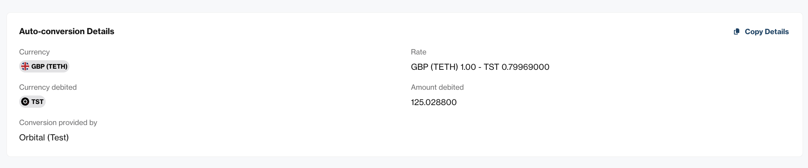Viewport: 808px width, 168px height.
Task: Click the Rate label
Action: [x=419, y=52]
